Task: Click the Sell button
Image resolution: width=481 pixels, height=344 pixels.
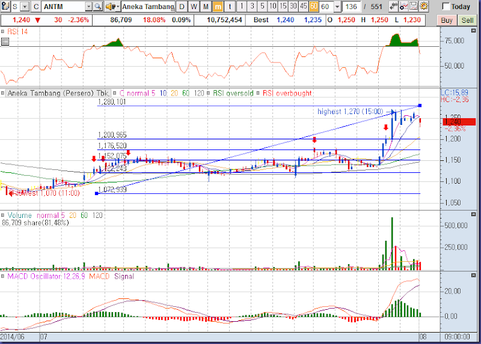Action: click(x=467, y=20)
